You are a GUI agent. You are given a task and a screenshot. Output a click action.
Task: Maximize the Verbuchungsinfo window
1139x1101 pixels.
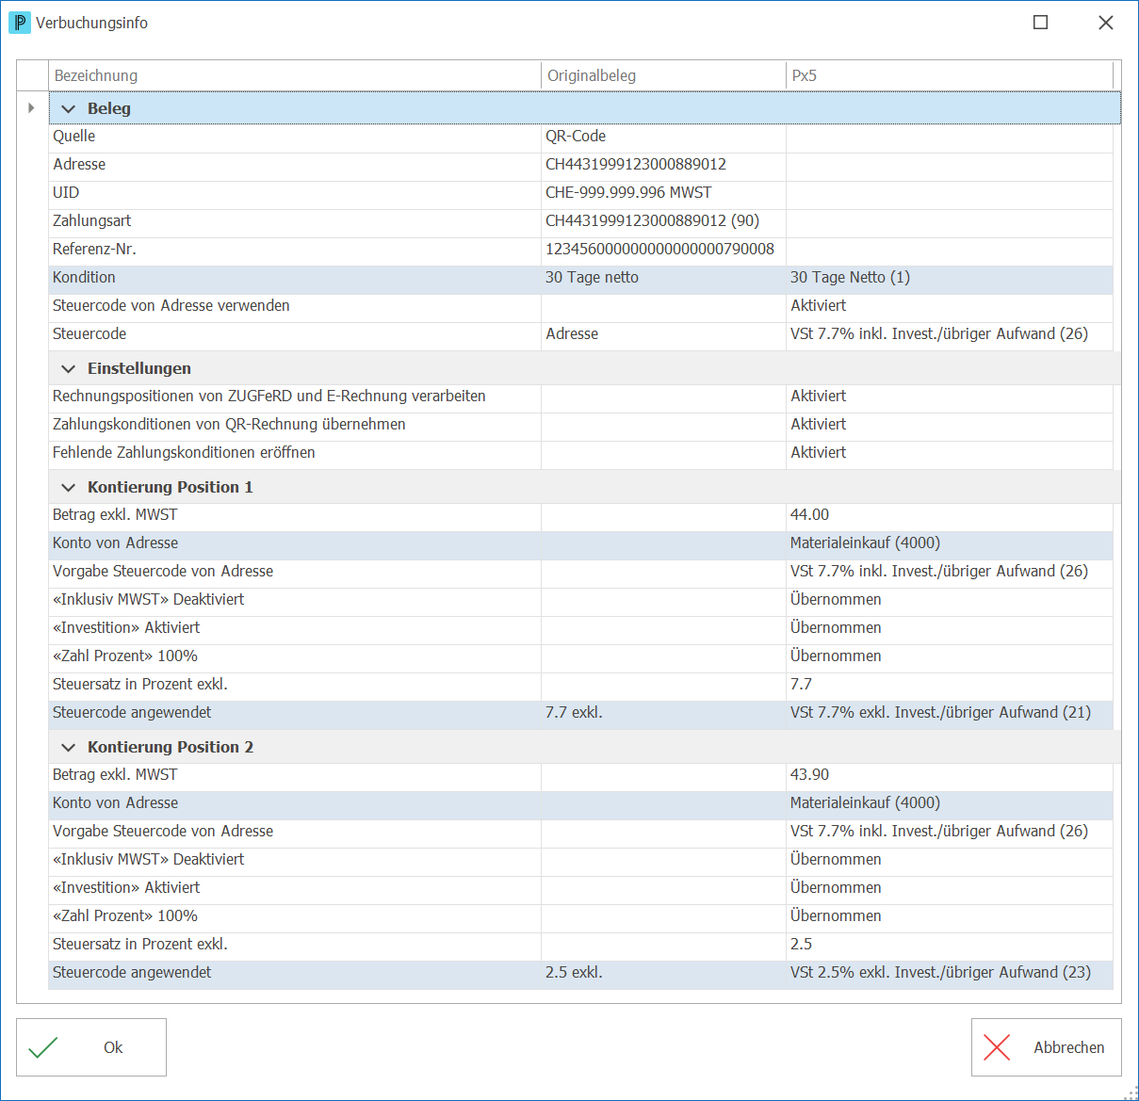[x=1041, y=23]
